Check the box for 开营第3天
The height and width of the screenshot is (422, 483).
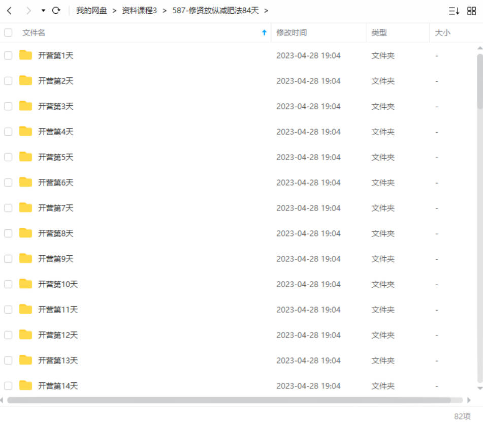[8, 106]
